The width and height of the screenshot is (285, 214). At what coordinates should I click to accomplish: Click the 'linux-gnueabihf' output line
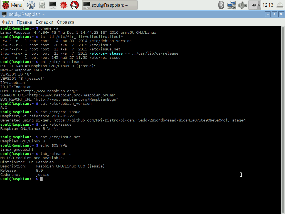(17, 150)
